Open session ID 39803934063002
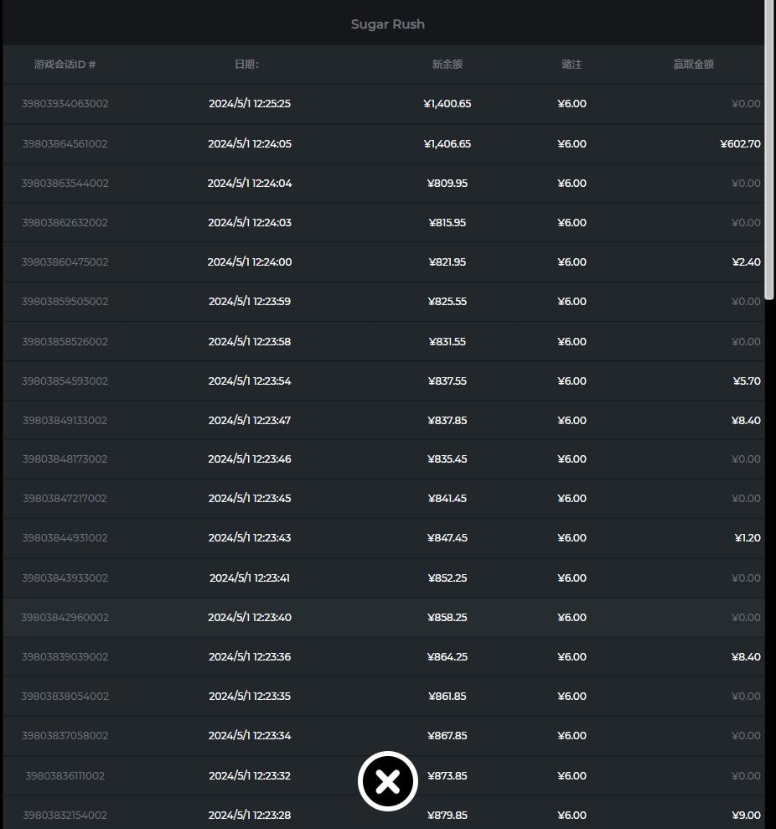 [65, 104]
